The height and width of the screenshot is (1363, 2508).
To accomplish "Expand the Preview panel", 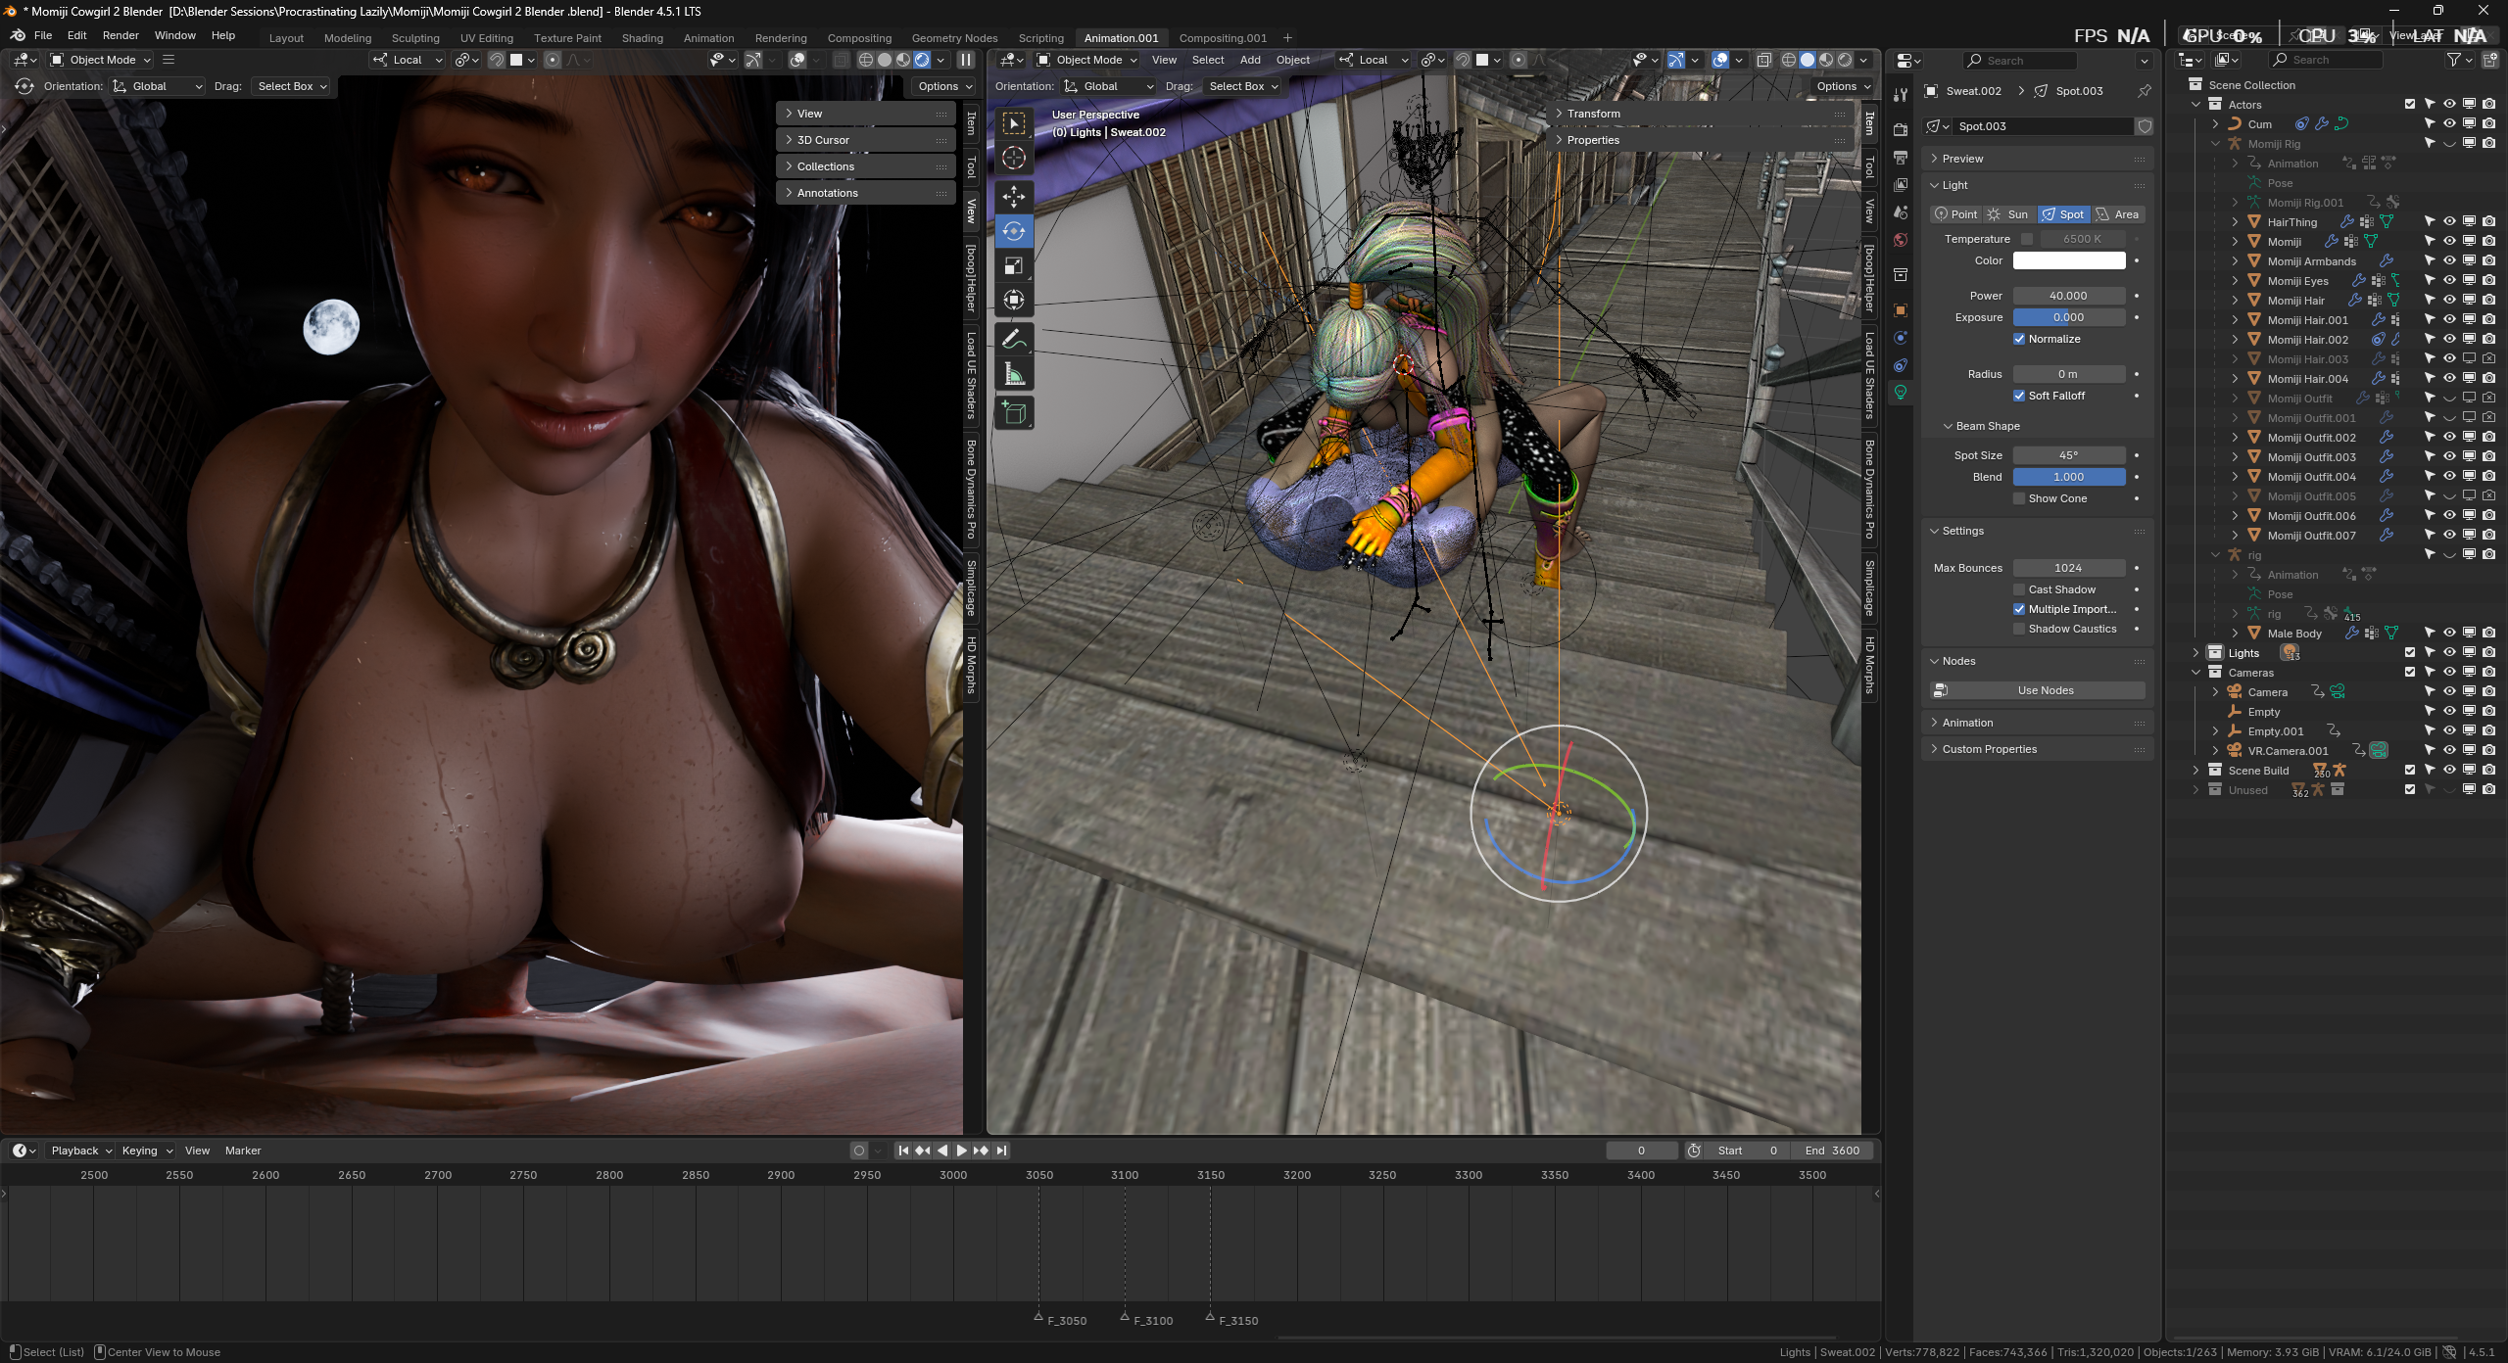I will pyautogui.click(x=2037, y=159).
